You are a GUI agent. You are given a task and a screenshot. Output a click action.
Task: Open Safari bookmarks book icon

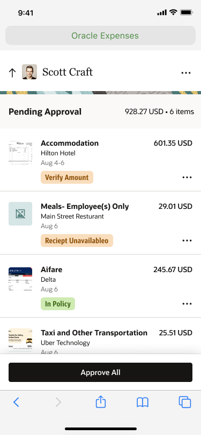click(x=143, y=402)
